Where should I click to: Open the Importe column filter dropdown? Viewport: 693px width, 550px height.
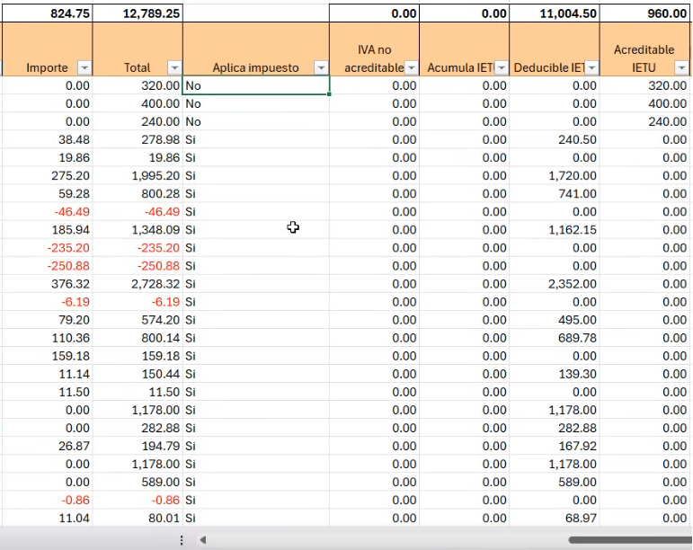click(84, 68)
